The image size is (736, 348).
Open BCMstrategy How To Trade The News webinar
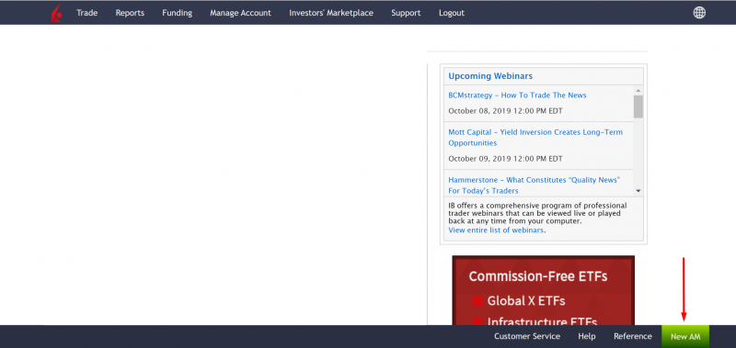(x=517, y=95)
